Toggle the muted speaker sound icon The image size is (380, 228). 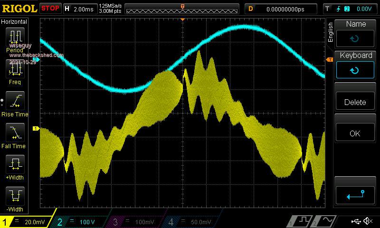pyautogui.click(x=368, y=221)
